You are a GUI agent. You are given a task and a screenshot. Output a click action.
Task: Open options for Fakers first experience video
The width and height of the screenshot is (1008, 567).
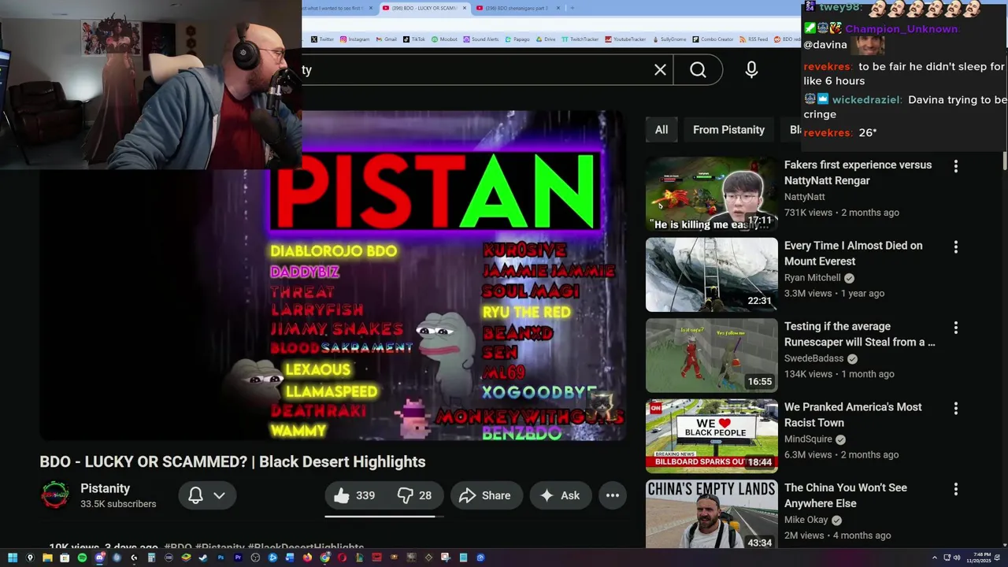(955, 166)
